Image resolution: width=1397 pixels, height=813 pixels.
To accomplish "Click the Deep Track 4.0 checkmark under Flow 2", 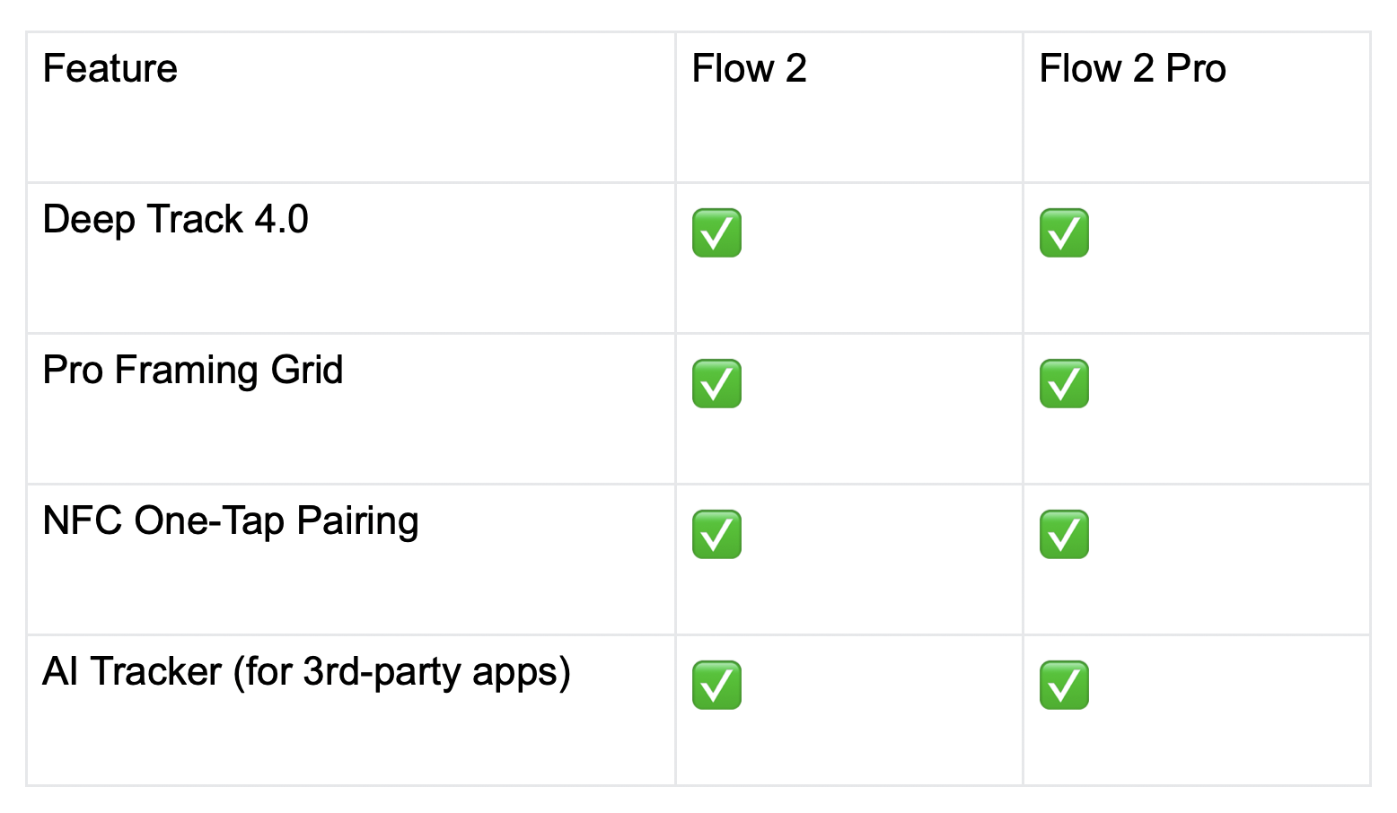I will pyautogui.click(x=716, y=233).
